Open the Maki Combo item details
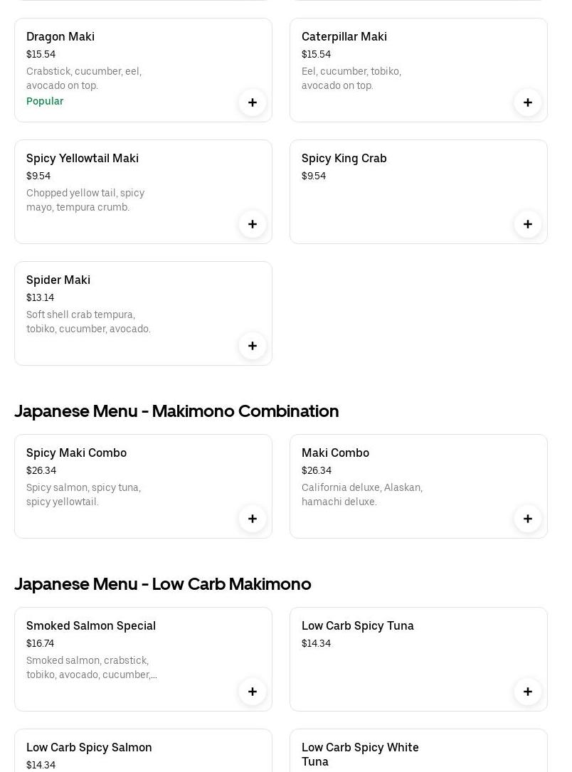The image size is (572, 772). tap(335, 453)
